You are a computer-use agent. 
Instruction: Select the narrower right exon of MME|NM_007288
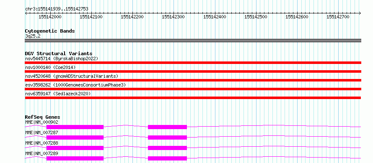pyautogui.click(x=168, y=148)
